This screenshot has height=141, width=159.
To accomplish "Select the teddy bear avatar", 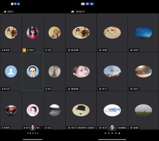I will [x=55, y=33].
